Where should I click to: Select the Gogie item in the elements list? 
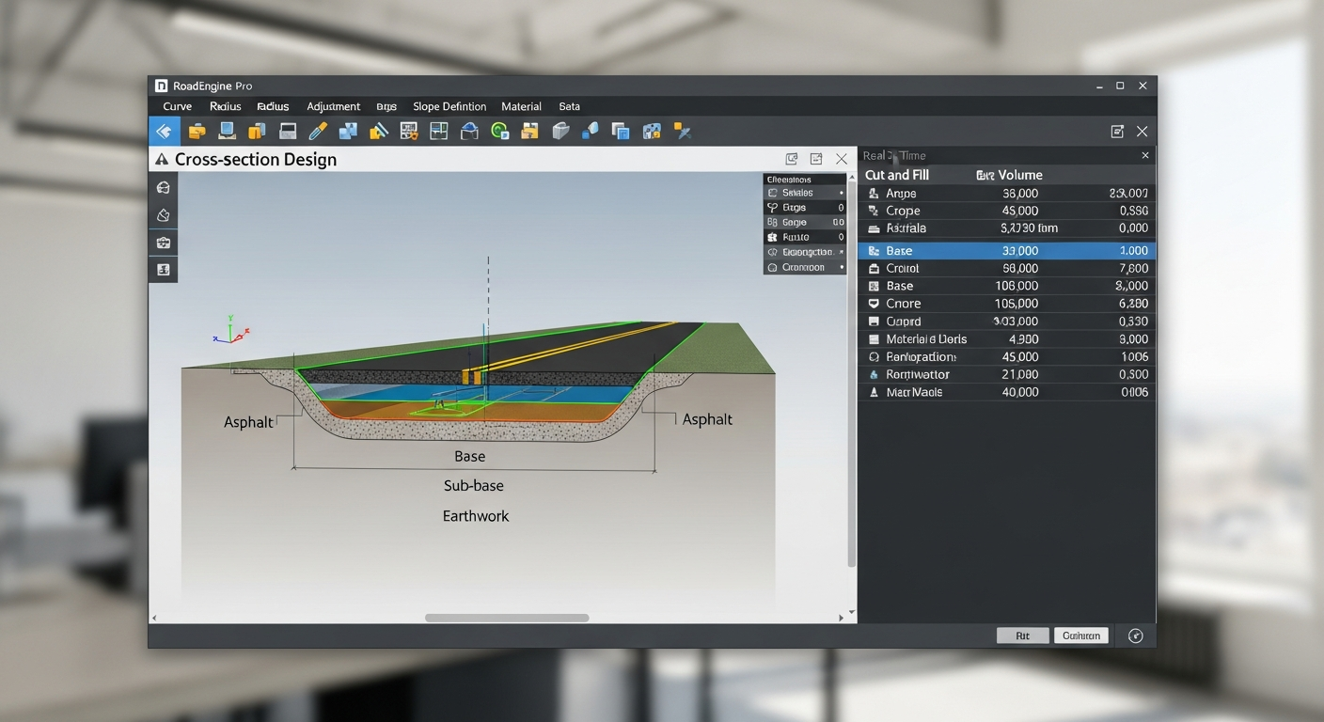coord(805,222)
